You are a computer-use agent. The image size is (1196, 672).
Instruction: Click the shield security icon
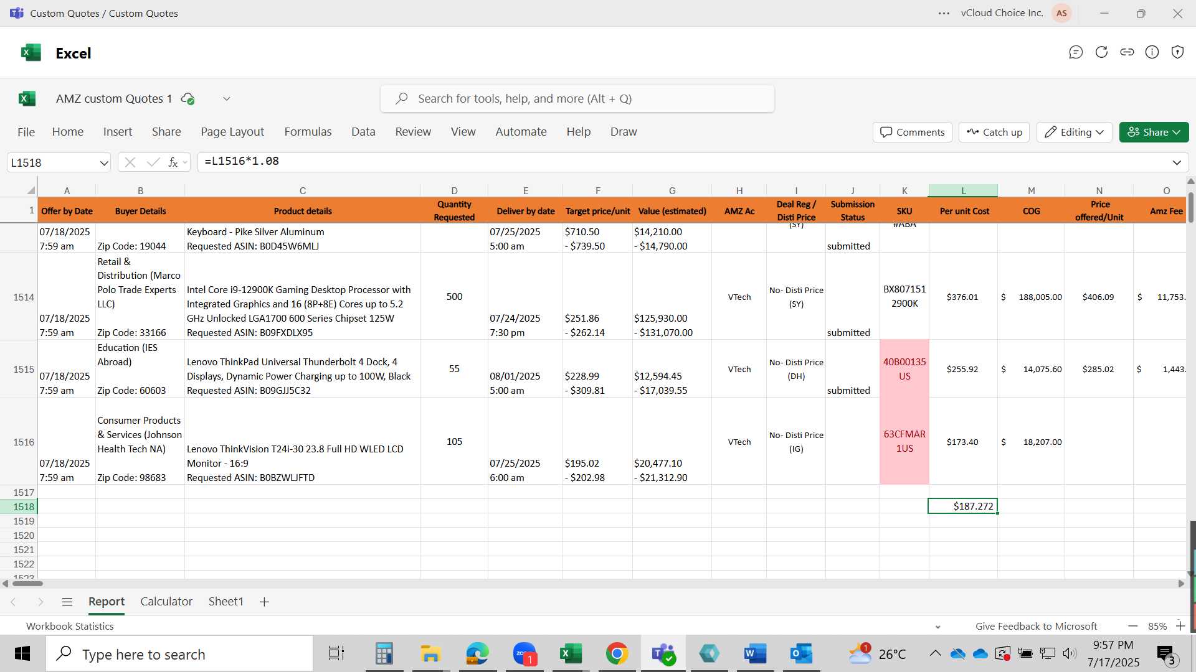pyautogui.click(x=1177, y=52)
